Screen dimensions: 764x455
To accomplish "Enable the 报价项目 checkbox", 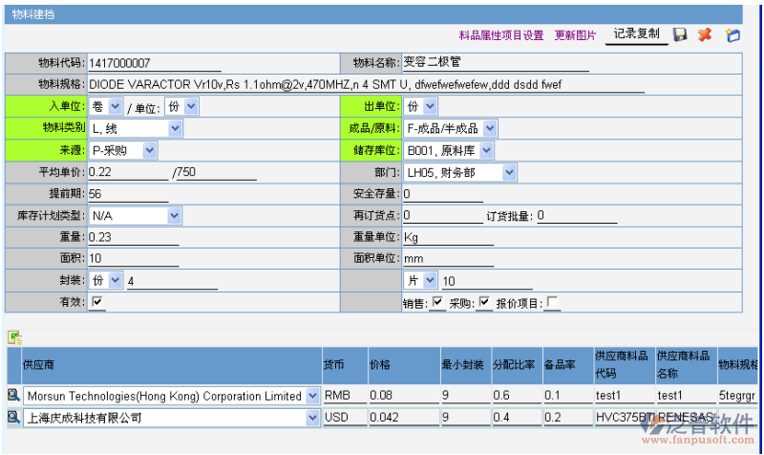I will pos(553,303).
